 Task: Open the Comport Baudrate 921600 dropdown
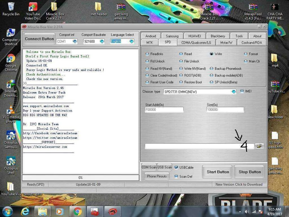coord(102,41)
